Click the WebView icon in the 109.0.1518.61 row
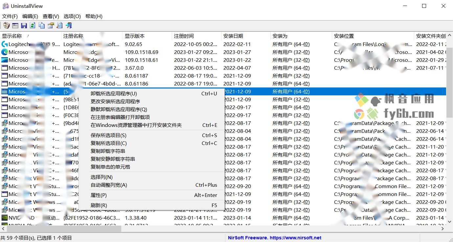The height and width of the screenshot is (242, 453). (x=5, y=60)
